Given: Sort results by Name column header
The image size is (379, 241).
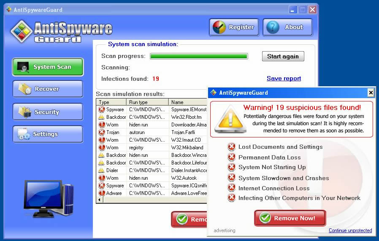Looking at the screenshot, I should [x=188, y=102].
